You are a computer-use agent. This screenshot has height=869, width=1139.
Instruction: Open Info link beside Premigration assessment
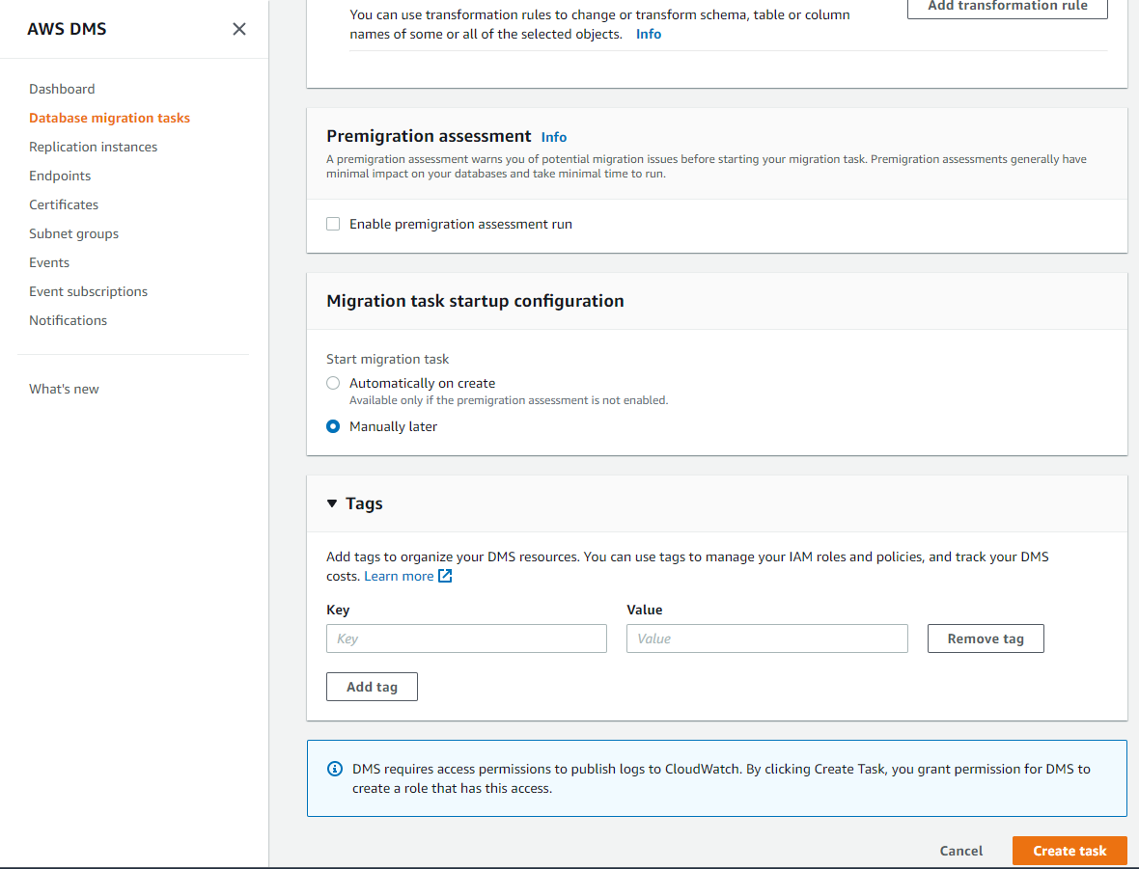(553, 137)
